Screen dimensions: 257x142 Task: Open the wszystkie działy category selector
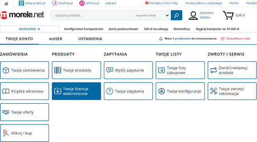click(152, 15)
